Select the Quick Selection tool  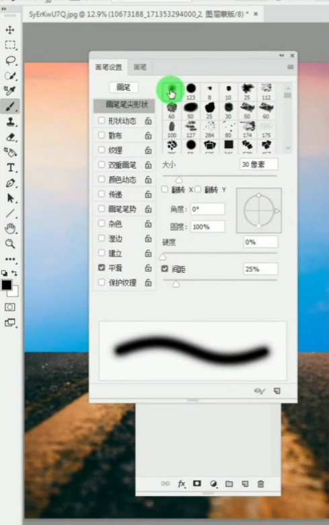point(10,75)
